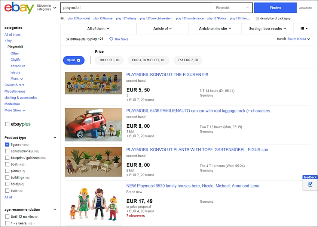The width and height of the screenshot is (318, 227).
Task: Open PLAYMOBIL KONVOLUT THE FIGUREN listing title
Action: [x=167, y=75]
